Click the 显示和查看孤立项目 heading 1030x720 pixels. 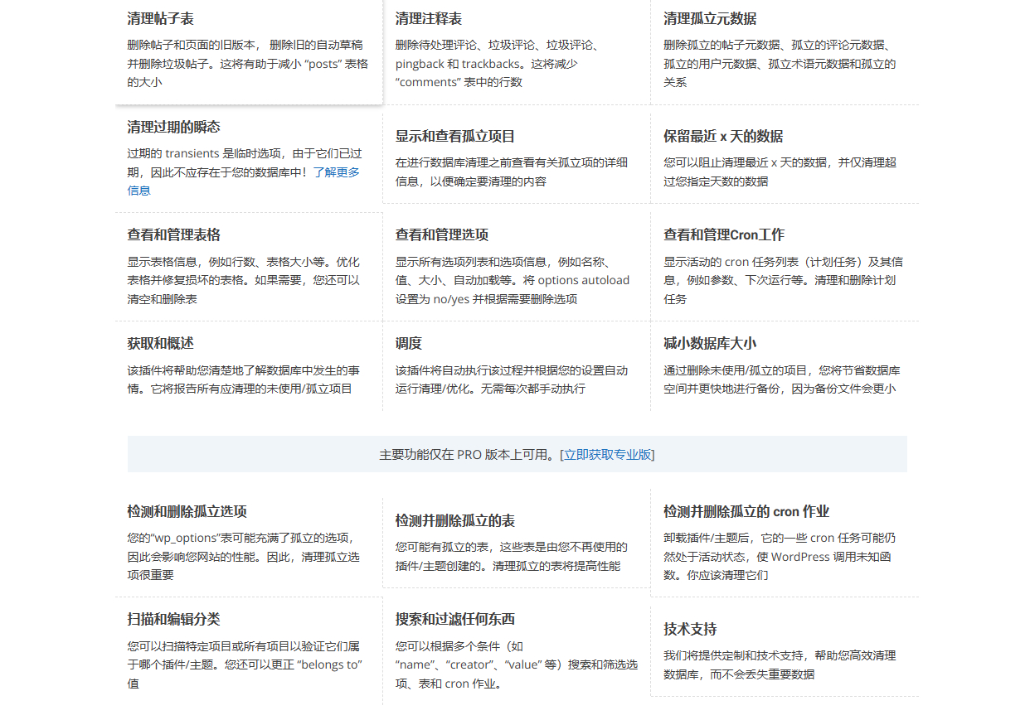click(455, 136)
